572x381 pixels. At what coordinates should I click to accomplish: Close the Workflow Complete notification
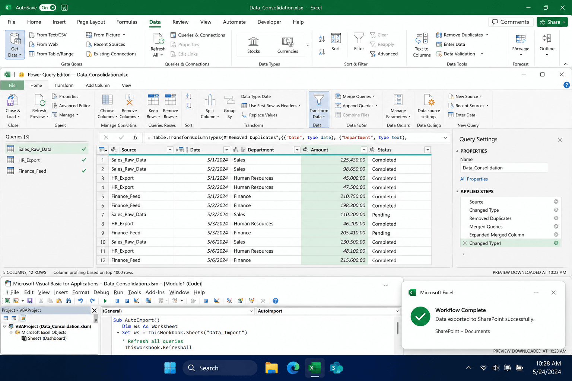coord(553,292)
